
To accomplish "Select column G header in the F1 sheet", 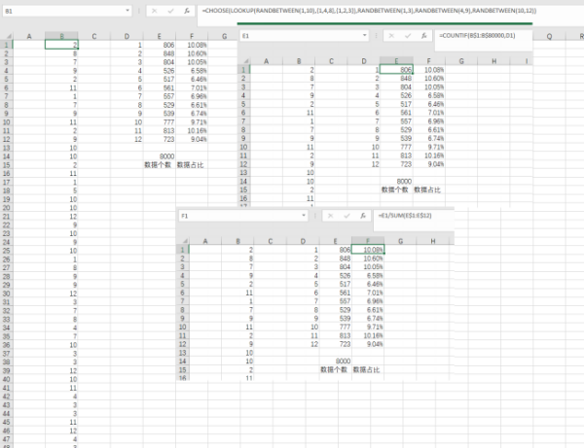I will (400, 241).
